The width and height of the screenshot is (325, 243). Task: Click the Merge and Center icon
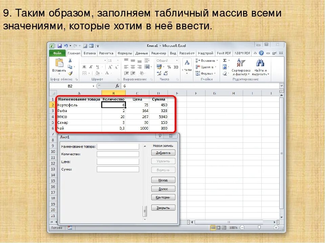pyautogui.click(x=147, y=67)
